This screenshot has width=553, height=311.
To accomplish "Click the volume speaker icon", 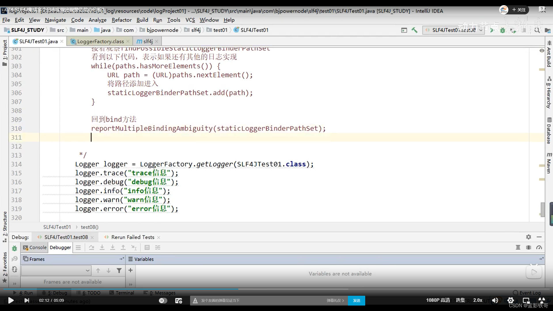I will 495,300.
